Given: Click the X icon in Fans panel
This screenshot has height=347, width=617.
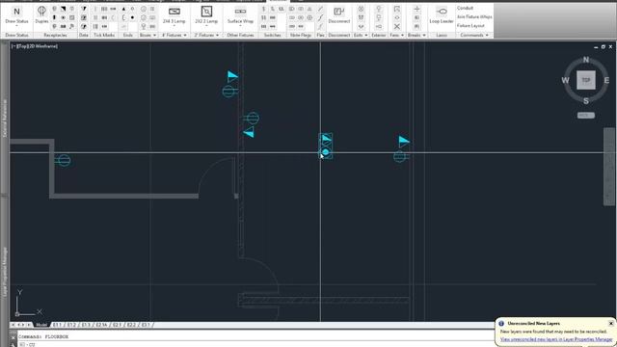Looking at the screenshot, I should point(396,26).
